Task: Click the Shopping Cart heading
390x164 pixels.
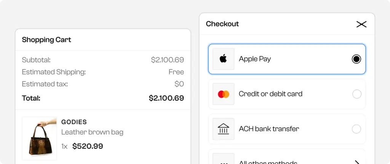Action: point(46,40)
